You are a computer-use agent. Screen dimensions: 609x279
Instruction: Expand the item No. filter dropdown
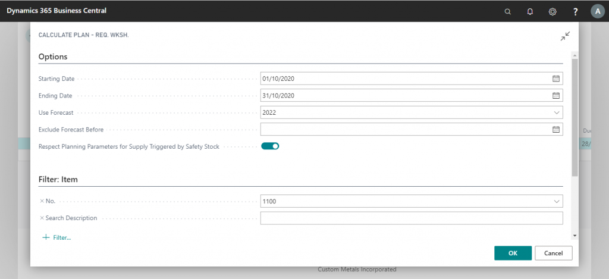[x=556, y=201]
